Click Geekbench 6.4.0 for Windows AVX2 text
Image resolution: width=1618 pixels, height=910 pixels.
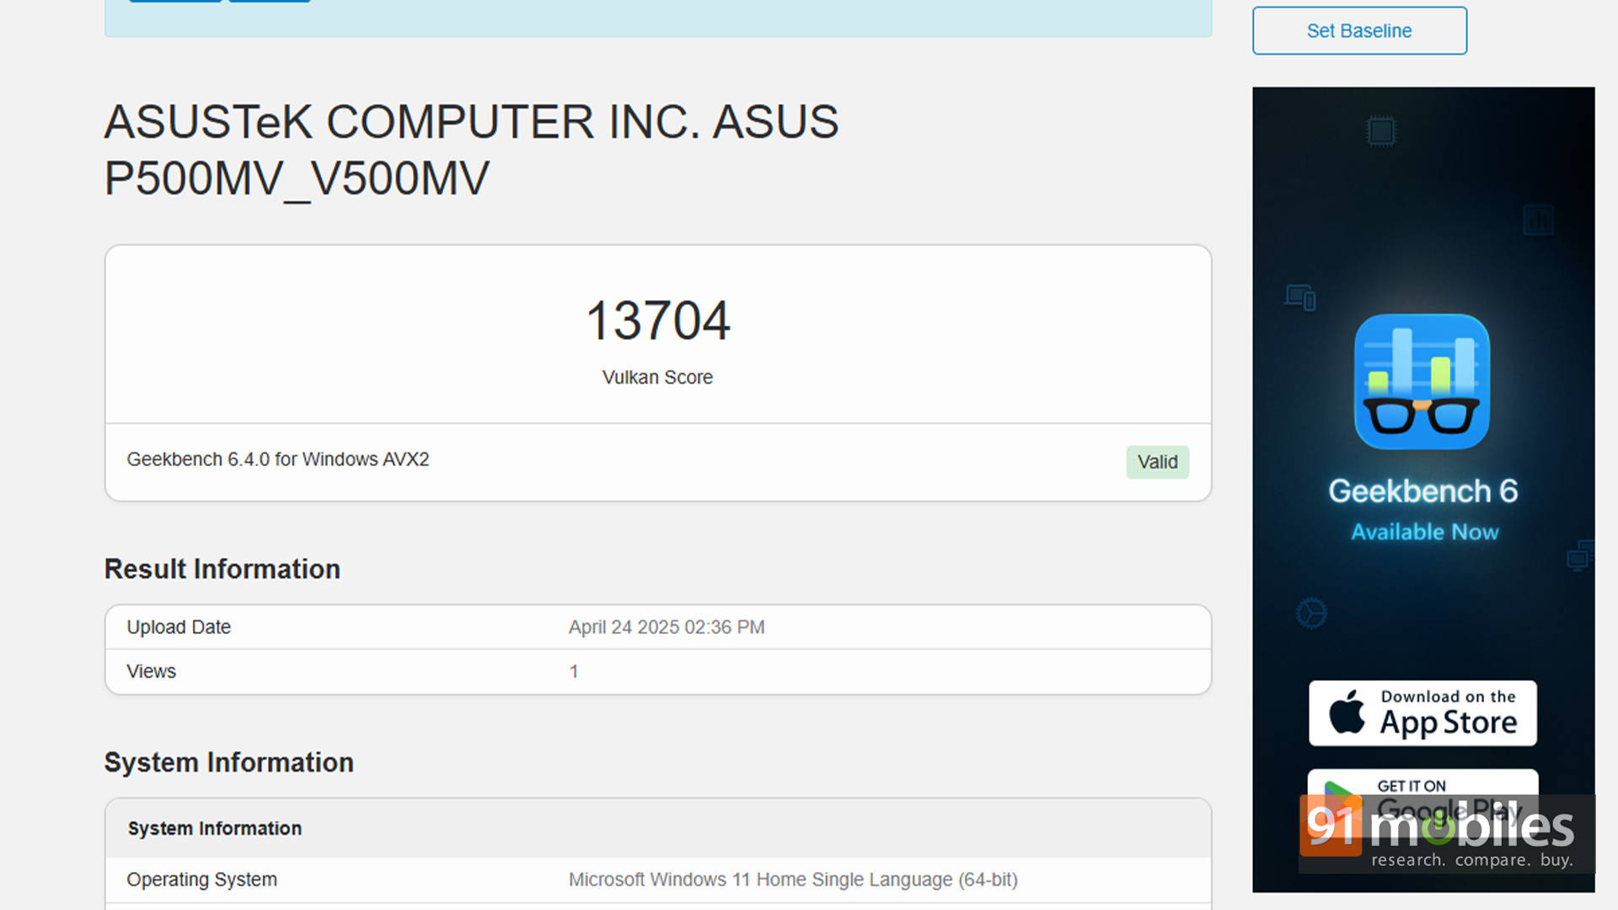click(x=278, y=459)
